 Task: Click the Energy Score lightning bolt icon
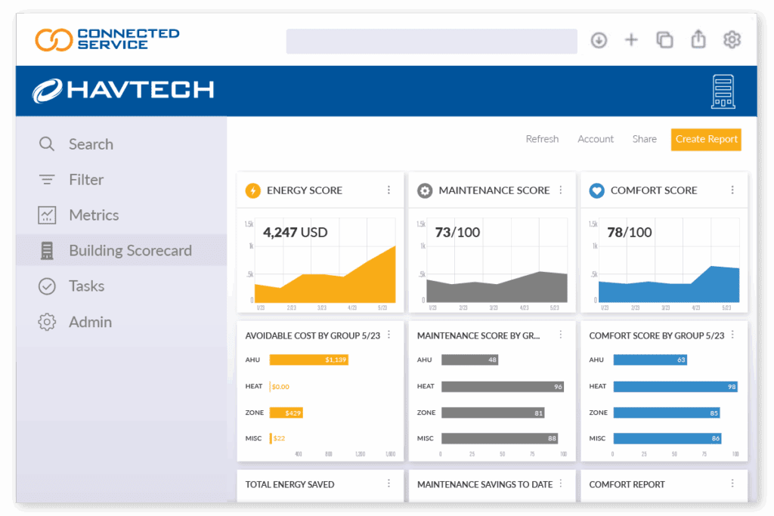252,190
